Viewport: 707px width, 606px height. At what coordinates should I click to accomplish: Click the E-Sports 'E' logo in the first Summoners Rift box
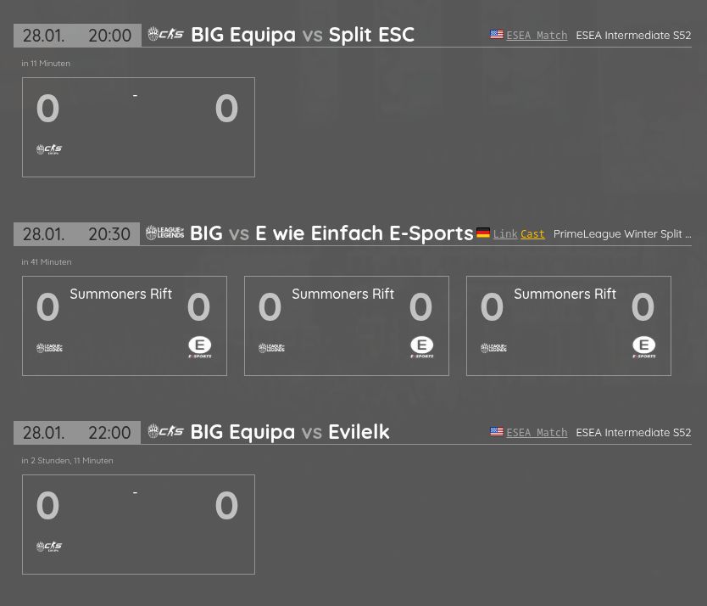(199, 346)
